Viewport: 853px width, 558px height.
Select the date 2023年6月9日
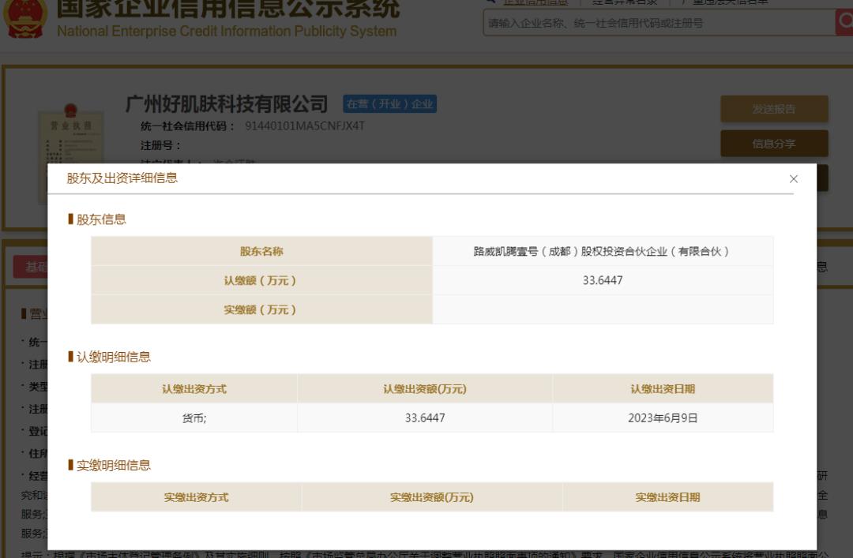tap(663, 418)
